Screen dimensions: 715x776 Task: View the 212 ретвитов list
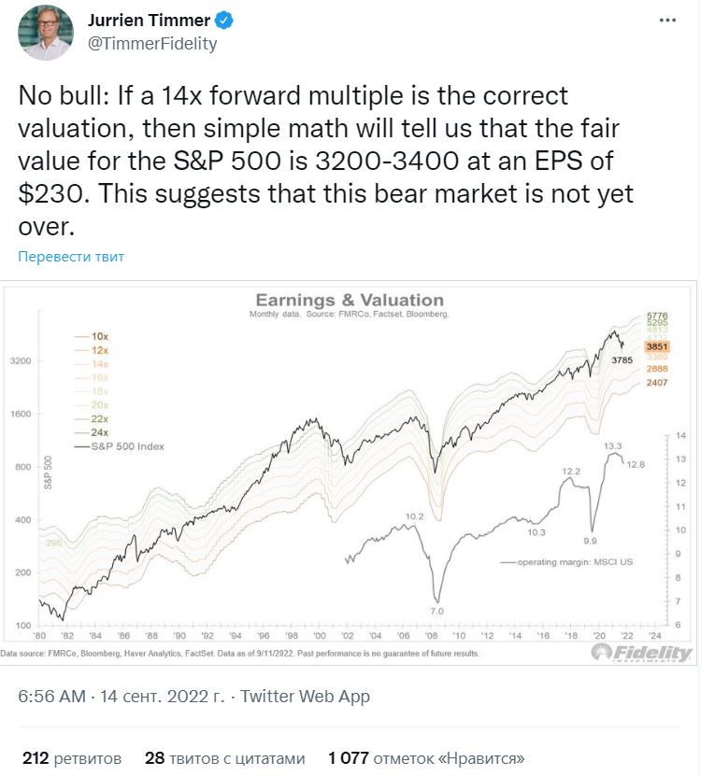click(x=71, y=758)
